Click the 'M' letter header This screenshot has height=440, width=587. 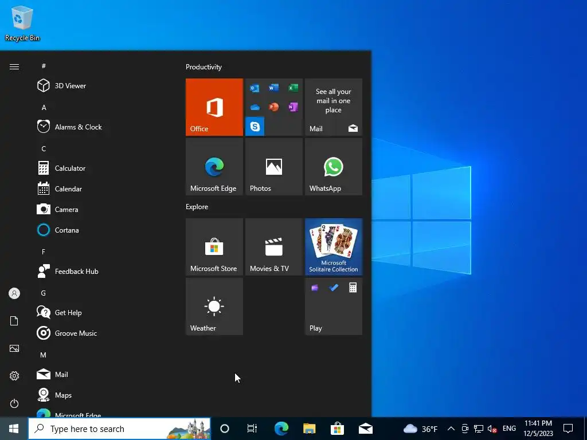click(x=44, y=355)
